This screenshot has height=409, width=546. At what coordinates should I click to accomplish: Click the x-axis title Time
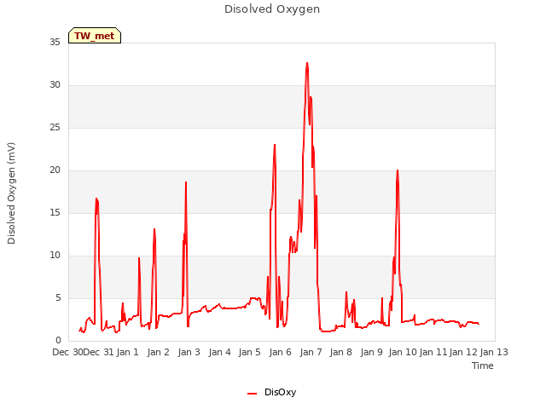[x=483, y=366]
